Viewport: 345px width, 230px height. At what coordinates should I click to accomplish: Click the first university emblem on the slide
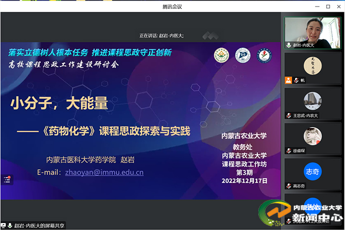[221, 56]
